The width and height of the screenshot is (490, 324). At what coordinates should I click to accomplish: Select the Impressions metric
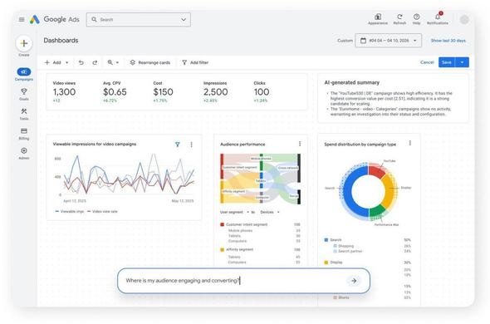[x=216, y=91]
